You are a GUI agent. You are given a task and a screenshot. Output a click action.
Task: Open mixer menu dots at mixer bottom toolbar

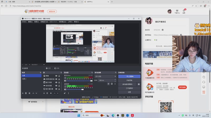(x=68, y=93)
